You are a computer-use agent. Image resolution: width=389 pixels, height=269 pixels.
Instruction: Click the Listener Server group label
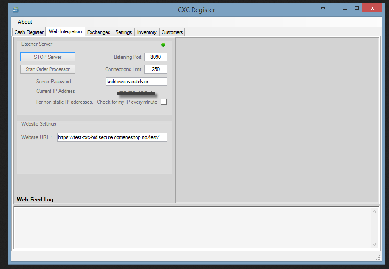pyautogui.click(x=37, y=44)
